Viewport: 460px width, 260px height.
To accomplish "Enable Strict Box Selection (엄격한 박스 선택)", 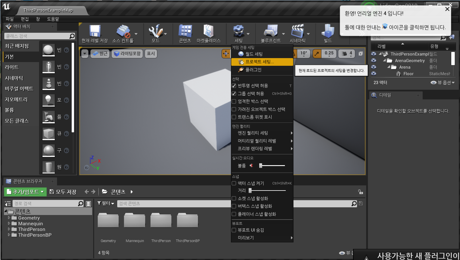I will tap(234, 101).
